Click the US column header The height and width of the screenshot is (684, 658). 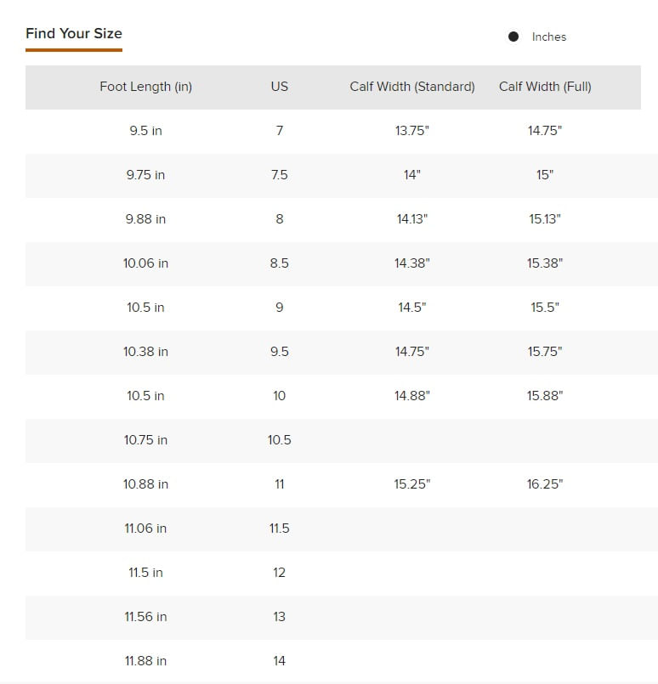tap(279, 87)
